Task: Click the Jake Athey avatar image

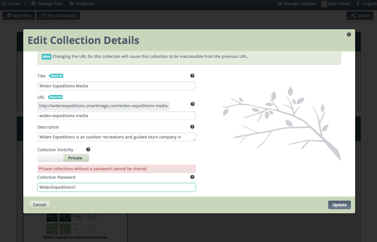Action: (x=324, y=4)
